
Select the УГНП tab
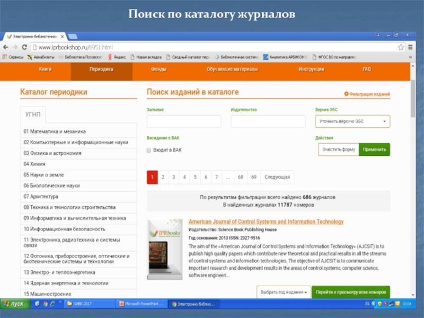pyautogui.click(x=33, y=114)
